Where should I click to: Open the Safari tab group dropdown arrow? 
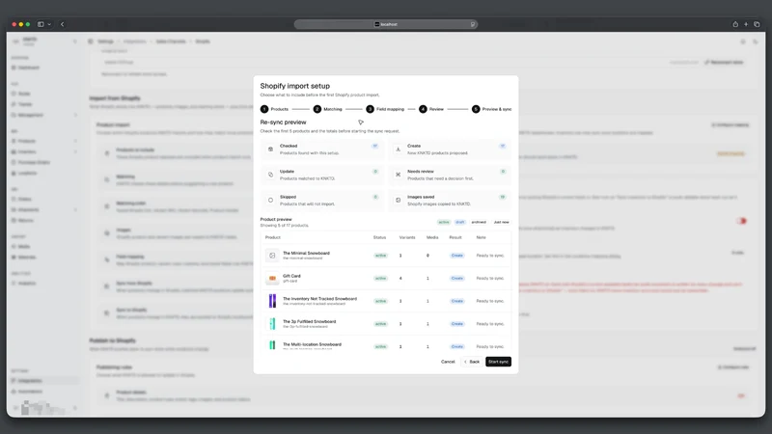[x=49, y=24]
